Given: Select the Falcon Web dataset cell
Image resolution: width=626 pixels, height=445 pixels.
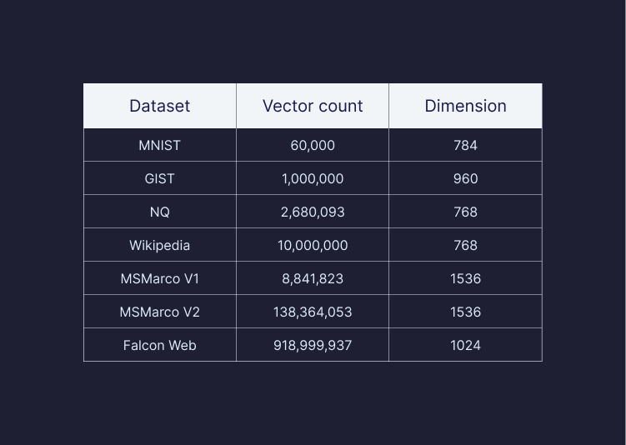Looking at the screenshot, I should [x=159, y=345].
